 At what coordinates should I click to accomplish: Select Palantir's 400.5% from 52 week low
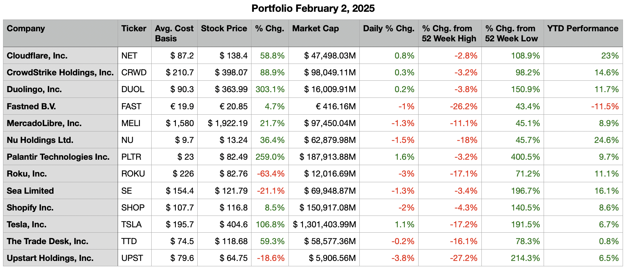pos(525,157)
